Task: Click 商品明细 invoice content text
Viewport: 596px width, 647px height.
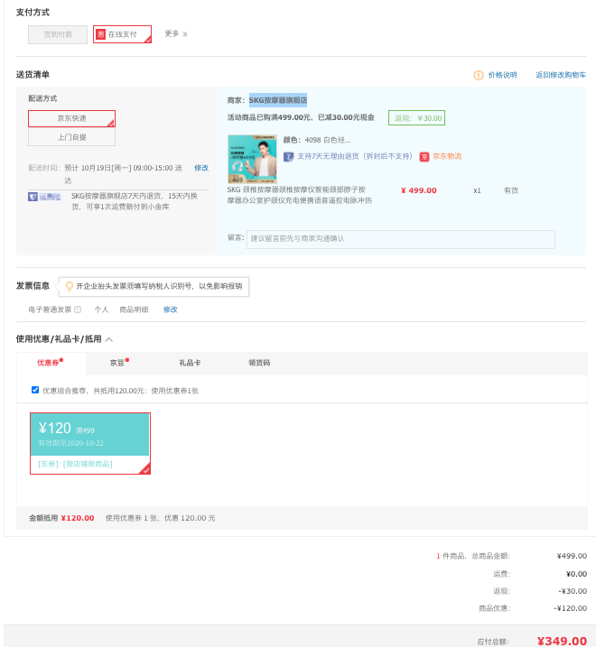Action: 134,310
